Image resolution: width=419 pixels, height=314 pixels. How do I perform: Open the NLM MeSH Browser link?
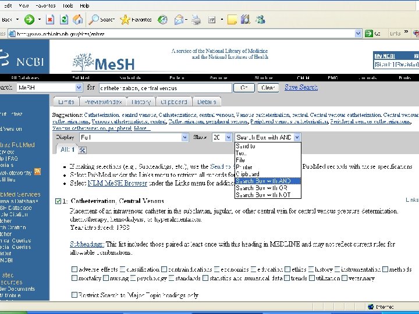point(118,183)
